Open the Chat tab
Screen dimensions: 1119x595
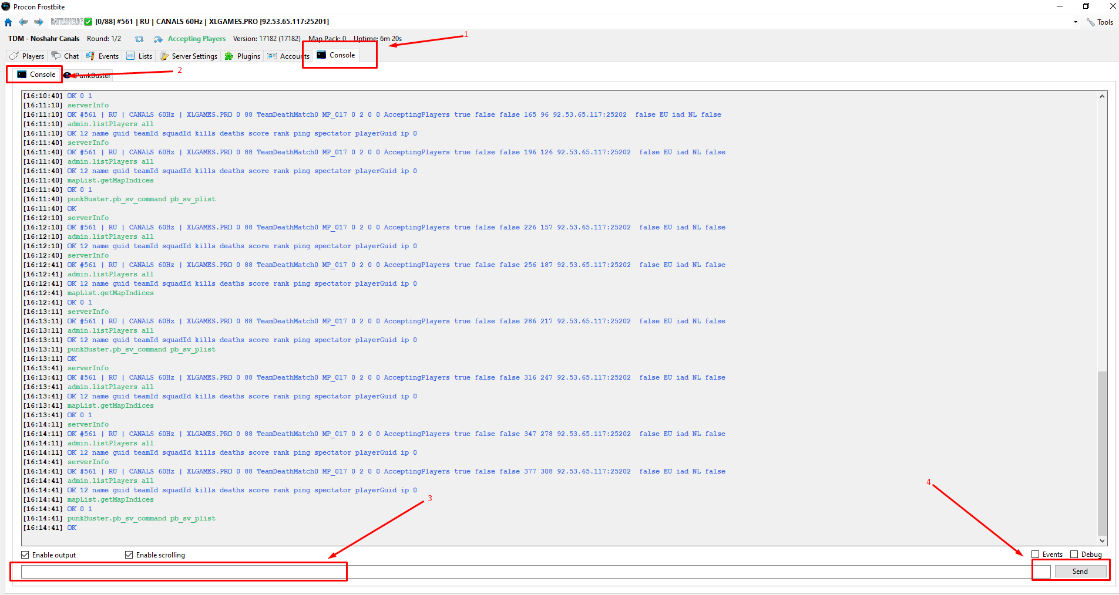click(x=65, y=56)
